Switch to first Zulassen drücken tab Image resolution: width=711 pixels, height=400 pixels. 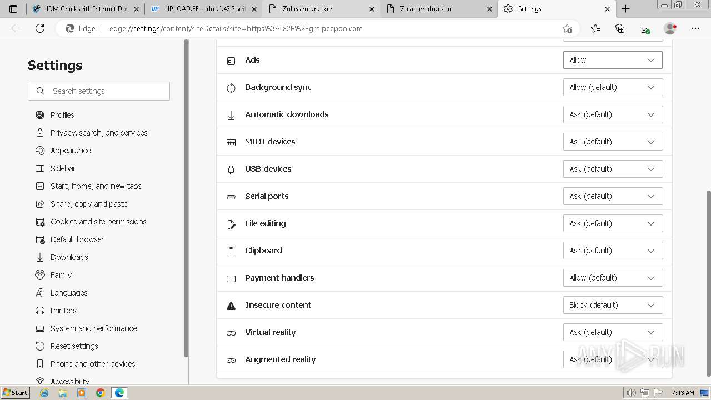(x=321, y=9)
